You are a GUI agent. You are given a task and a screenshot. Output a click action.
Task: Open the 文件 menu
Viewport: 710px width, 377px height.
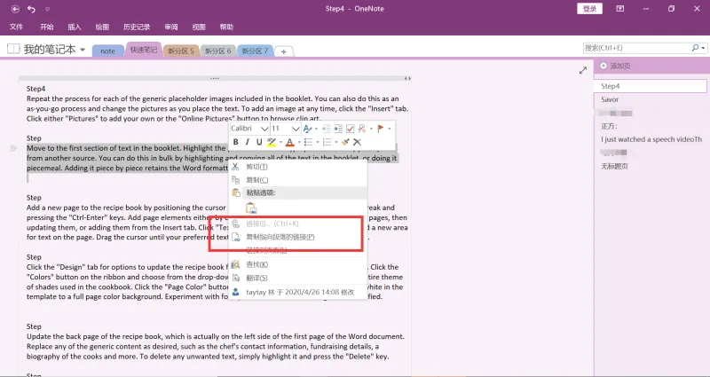click(x=16, y=27)
